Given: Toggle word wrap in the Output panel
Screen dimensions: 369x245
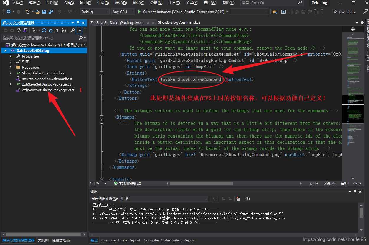Looking at the screenshot, I should point(248,199).
